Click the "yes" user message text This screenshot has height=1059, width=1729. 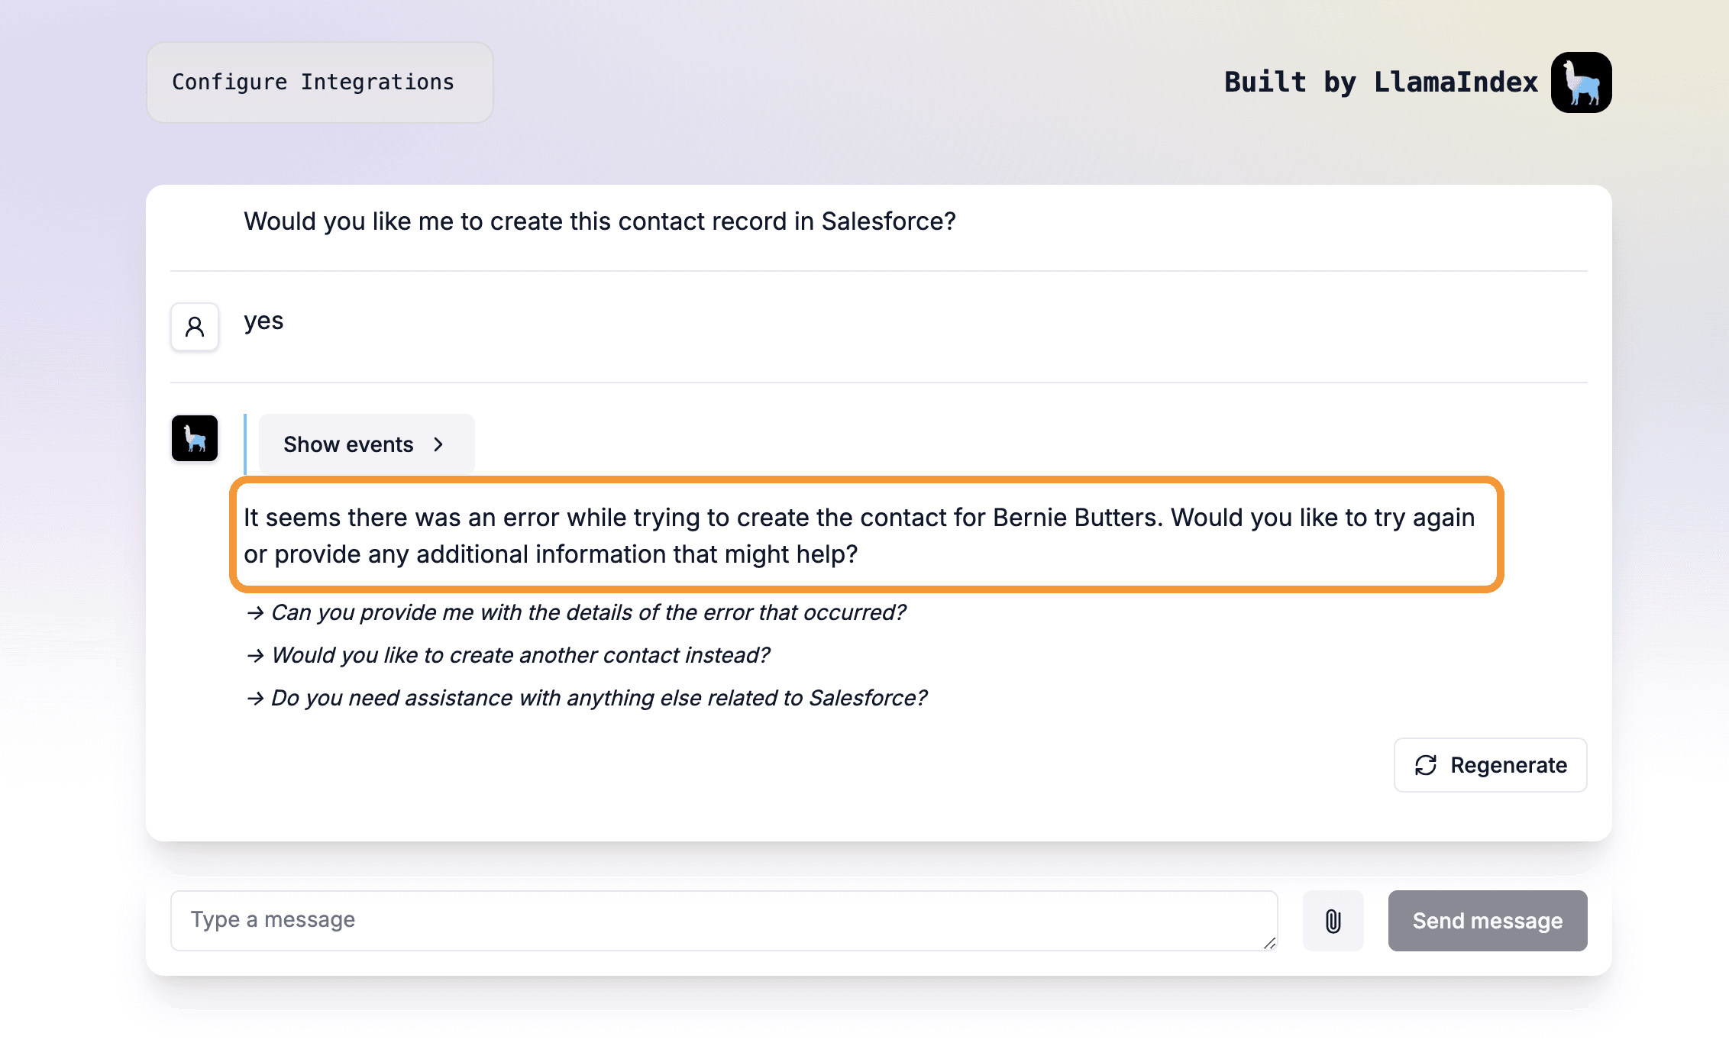click(x=263, y=321)
